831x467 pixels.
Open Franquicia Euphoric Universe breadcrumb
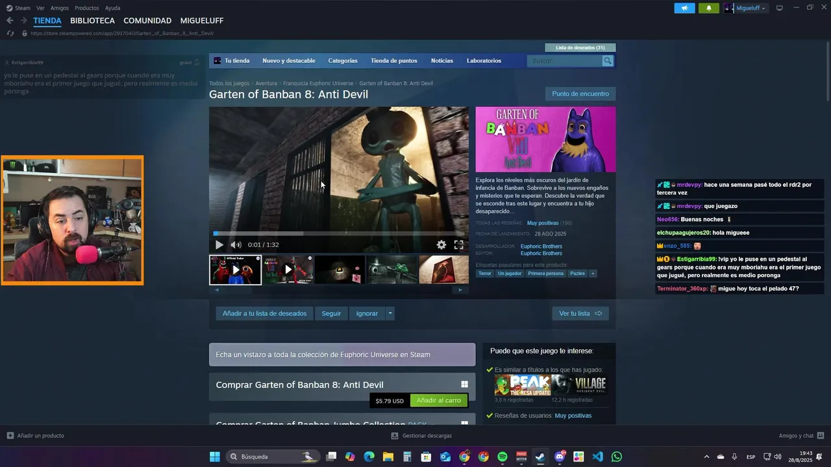(x=318, y=84)
